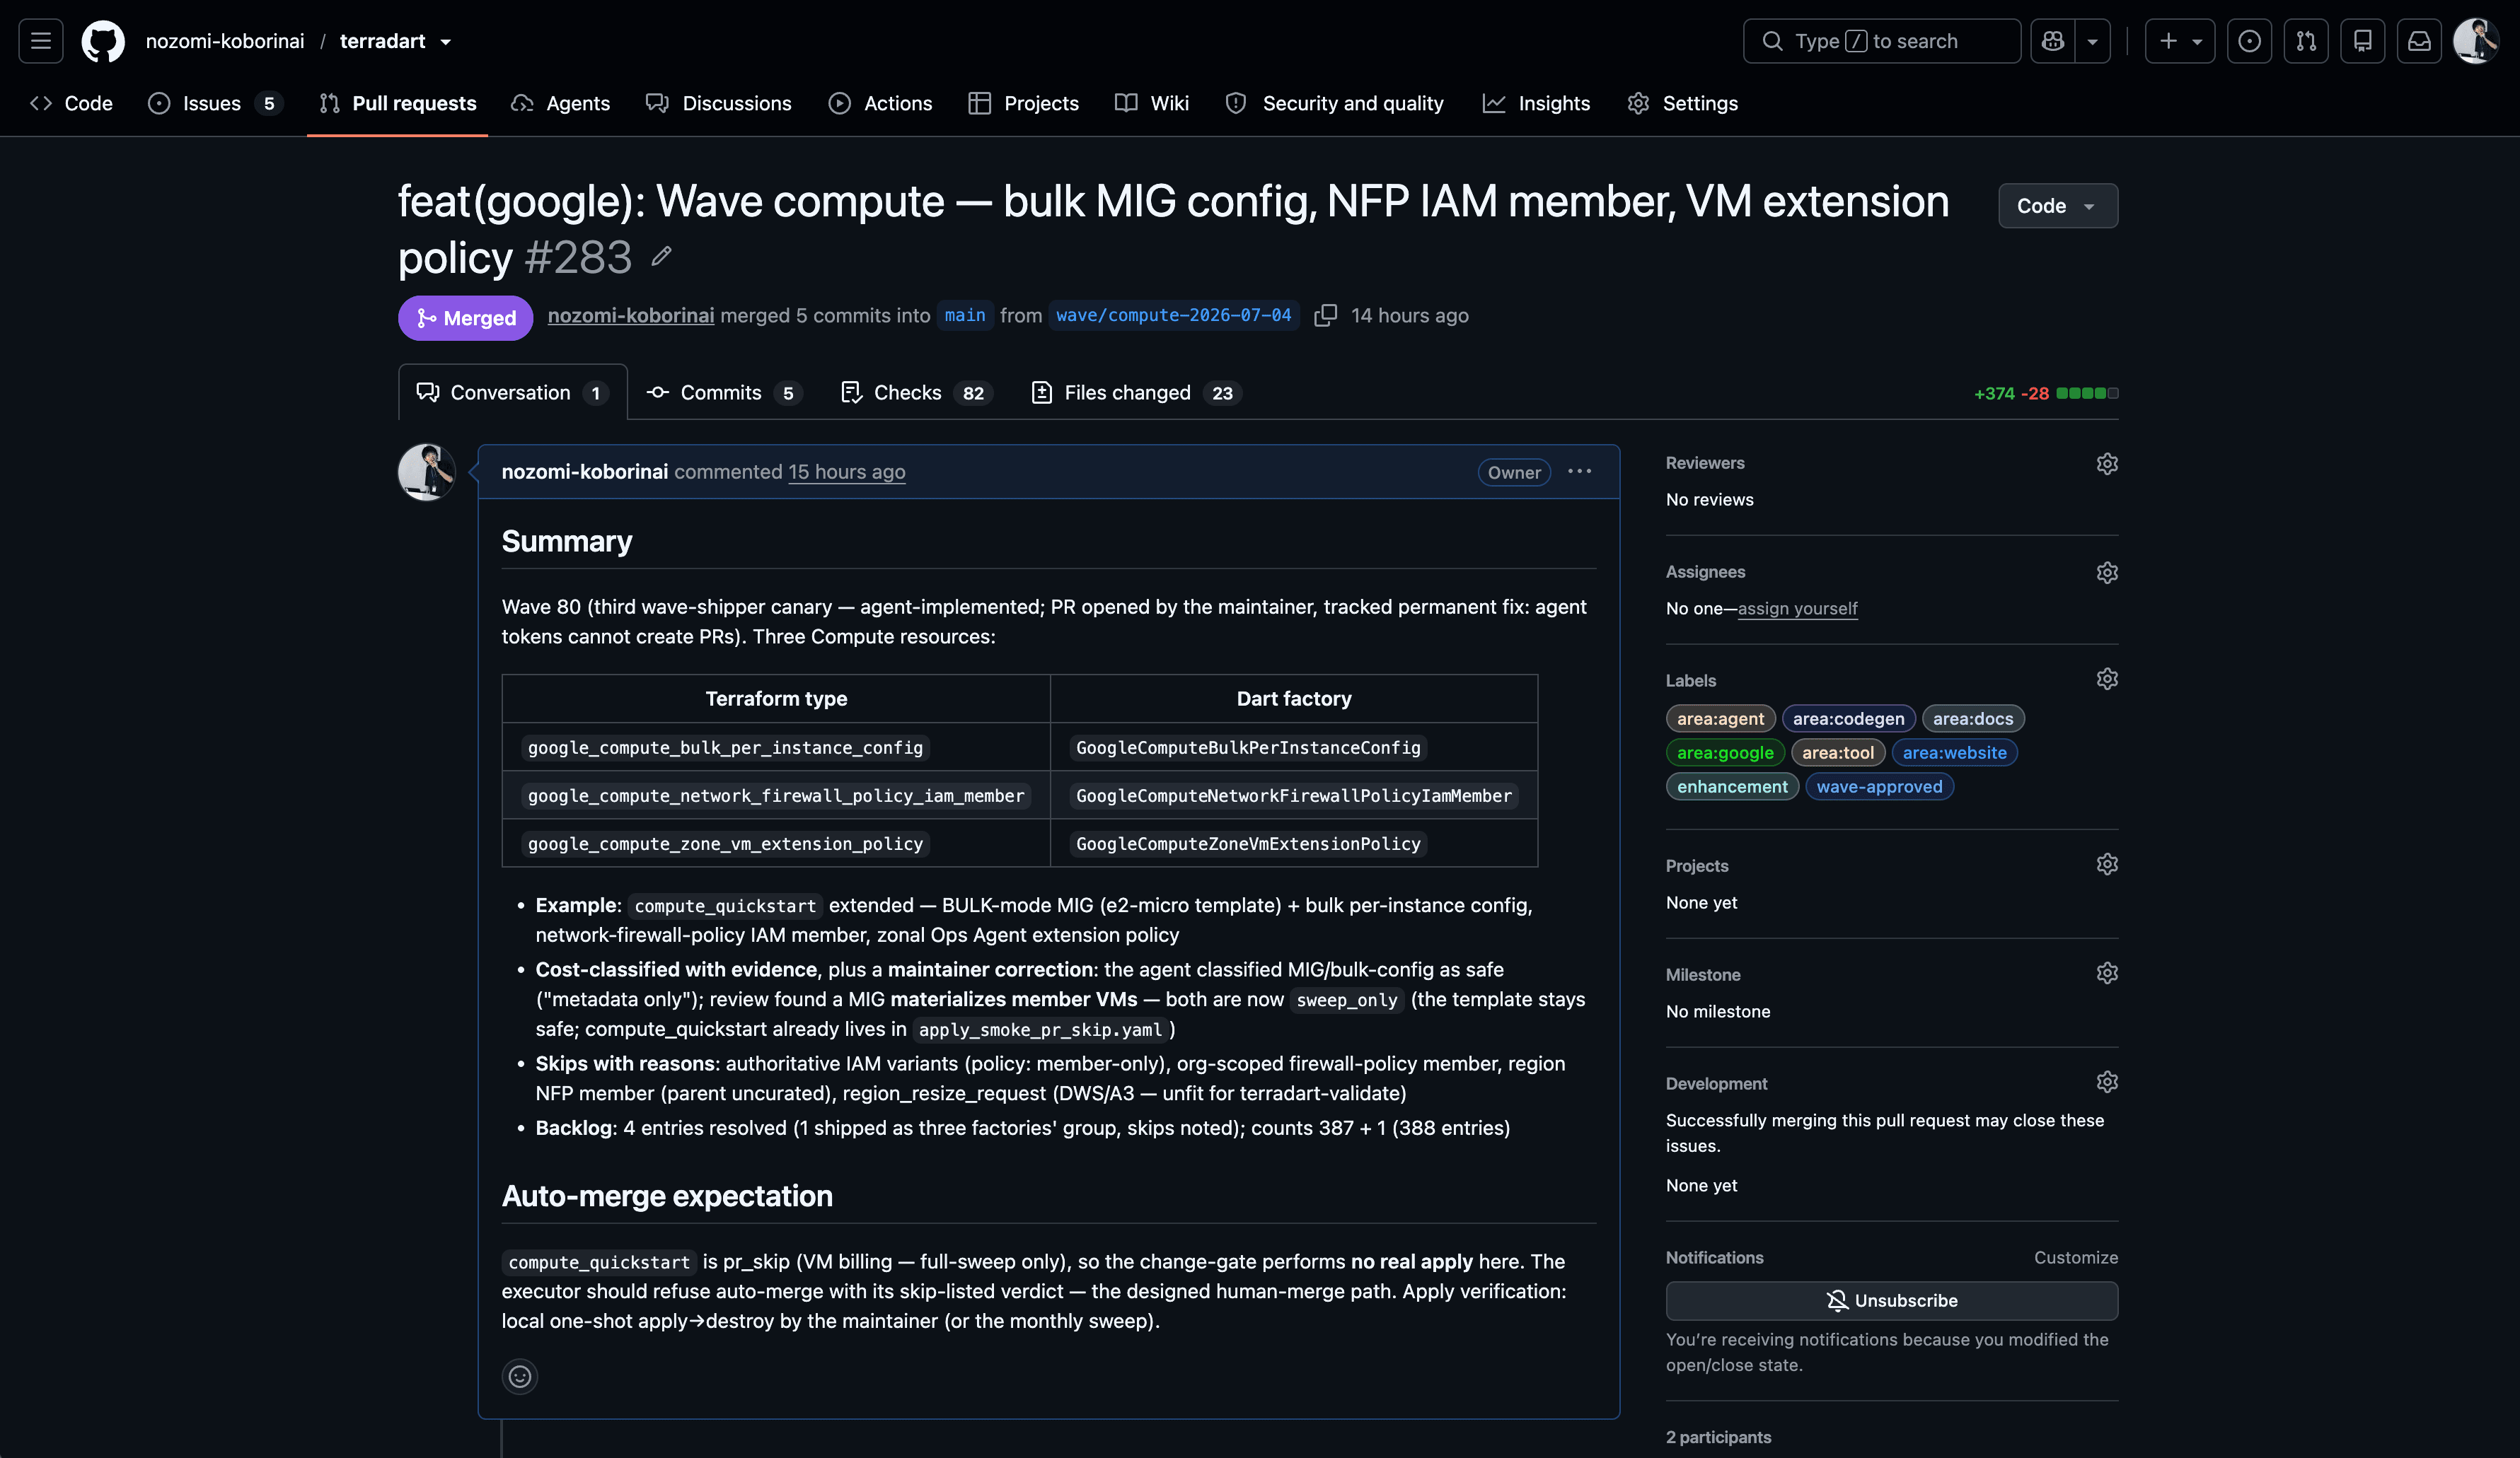The image size is (2520, 1458).
Task: Open the Files changed tab
Action: click(1136, 392)
